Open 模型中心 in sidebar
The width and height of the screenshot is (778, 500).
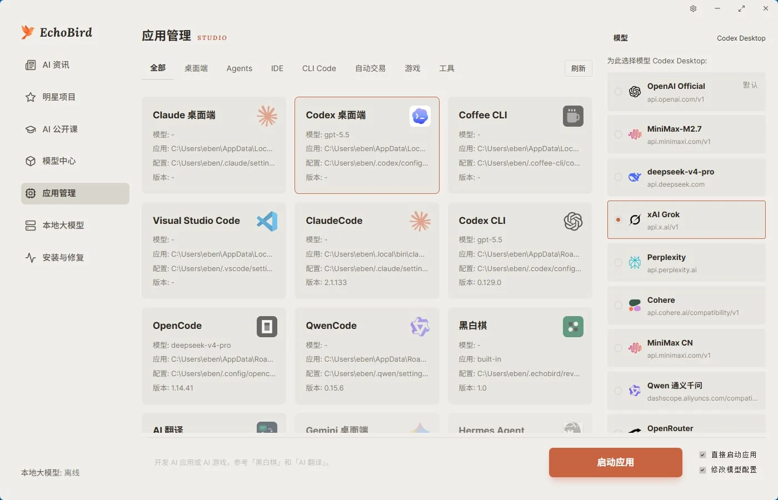click(75, 161)
